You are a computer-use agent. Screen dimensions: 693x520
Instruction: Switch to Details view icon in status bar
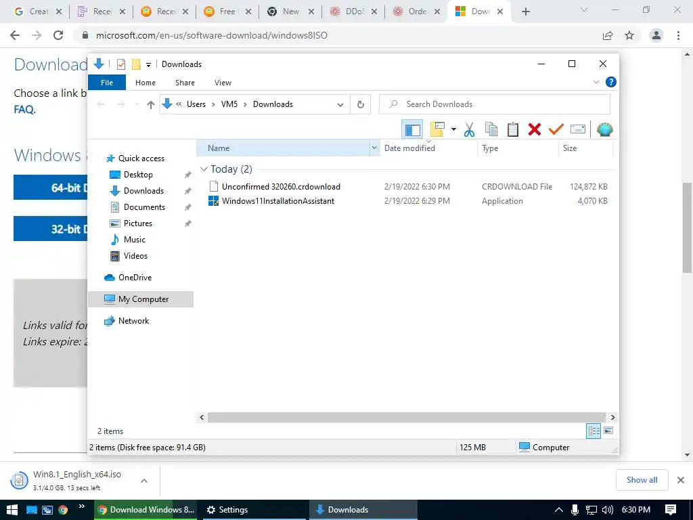pyautogui.click(x=593, y=431)
